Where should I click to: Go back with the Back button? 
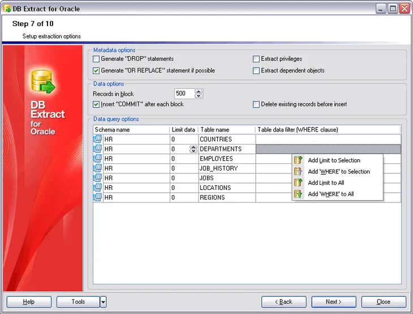[284, 302]
